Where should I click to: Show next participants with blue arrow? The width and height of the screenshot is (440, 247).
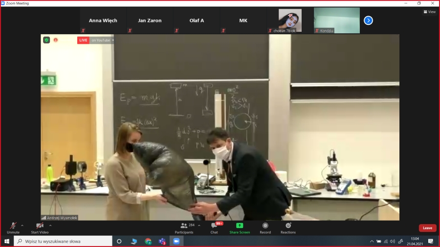369,21
